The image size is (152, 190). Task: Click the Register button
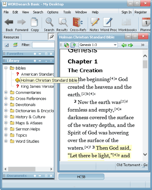[141, 12]
